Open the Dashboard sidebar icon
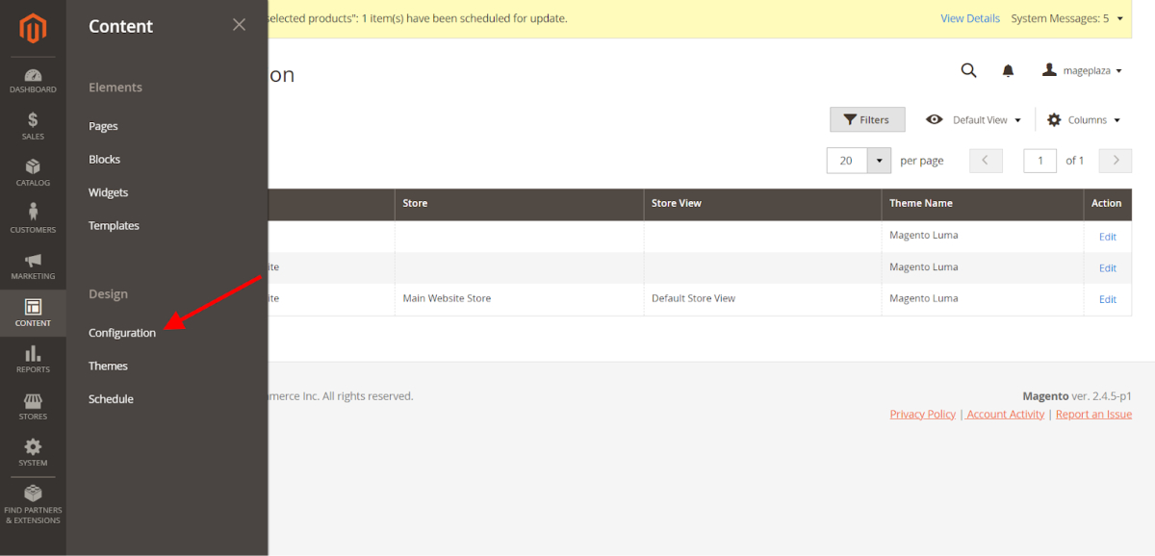Image resolution: width=1155 pixels, height=556 pixels. pos(33,81)
